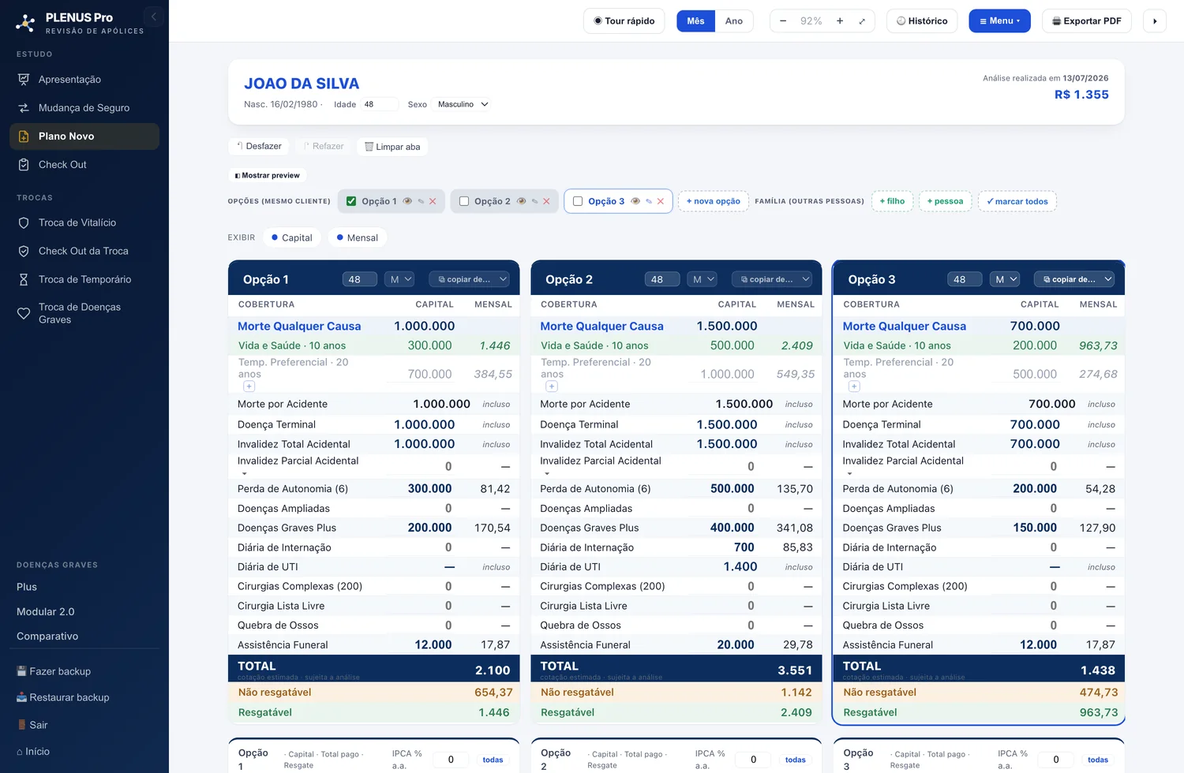1184x773 pixels.
Task: Remove Opção 3 with its red X
Action: point(661,202)
